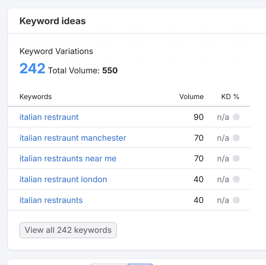Click the 'Volume' column header
Image resolution: width=266 pixels, height=265 pixels.
click(191, 97)
